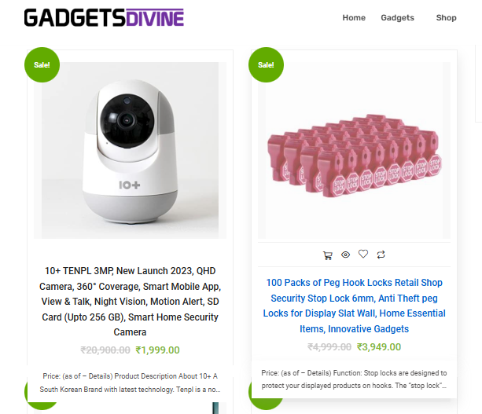
Task: Click the compare arrows icon
Action: (x=381, y=255)
